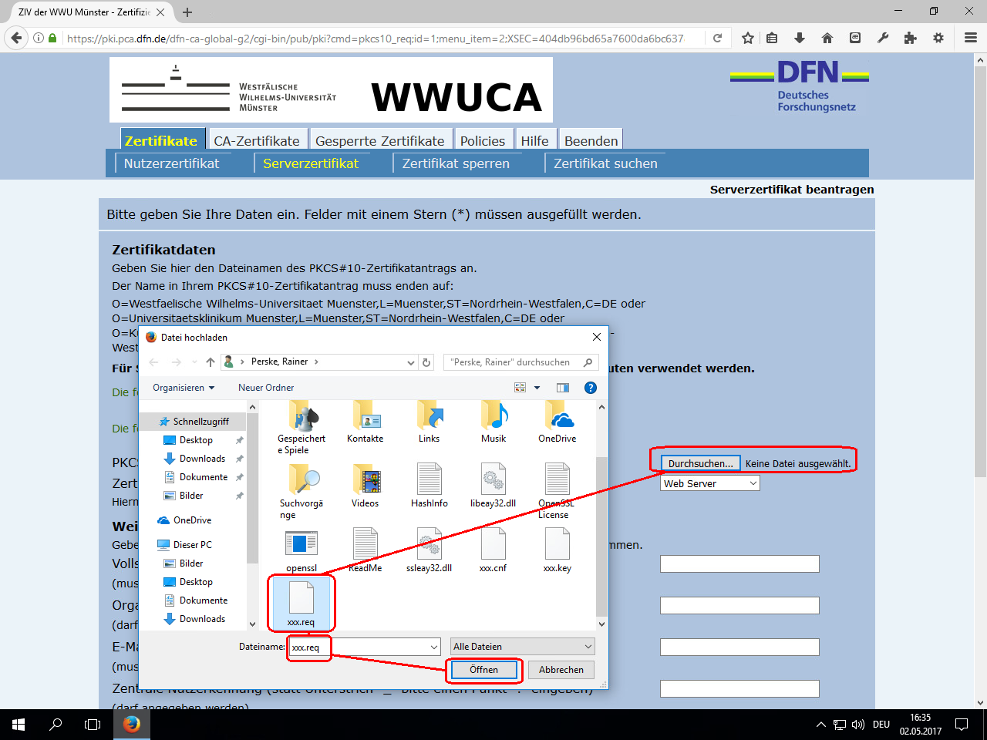The image size is (987, 740).
Task: Reload the page with the refresh icon
Action: 717,38
